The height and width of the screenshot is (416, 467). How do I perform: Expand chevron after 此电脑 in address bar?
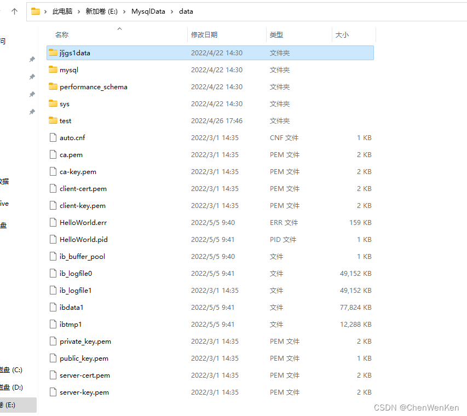coord(79,11)
